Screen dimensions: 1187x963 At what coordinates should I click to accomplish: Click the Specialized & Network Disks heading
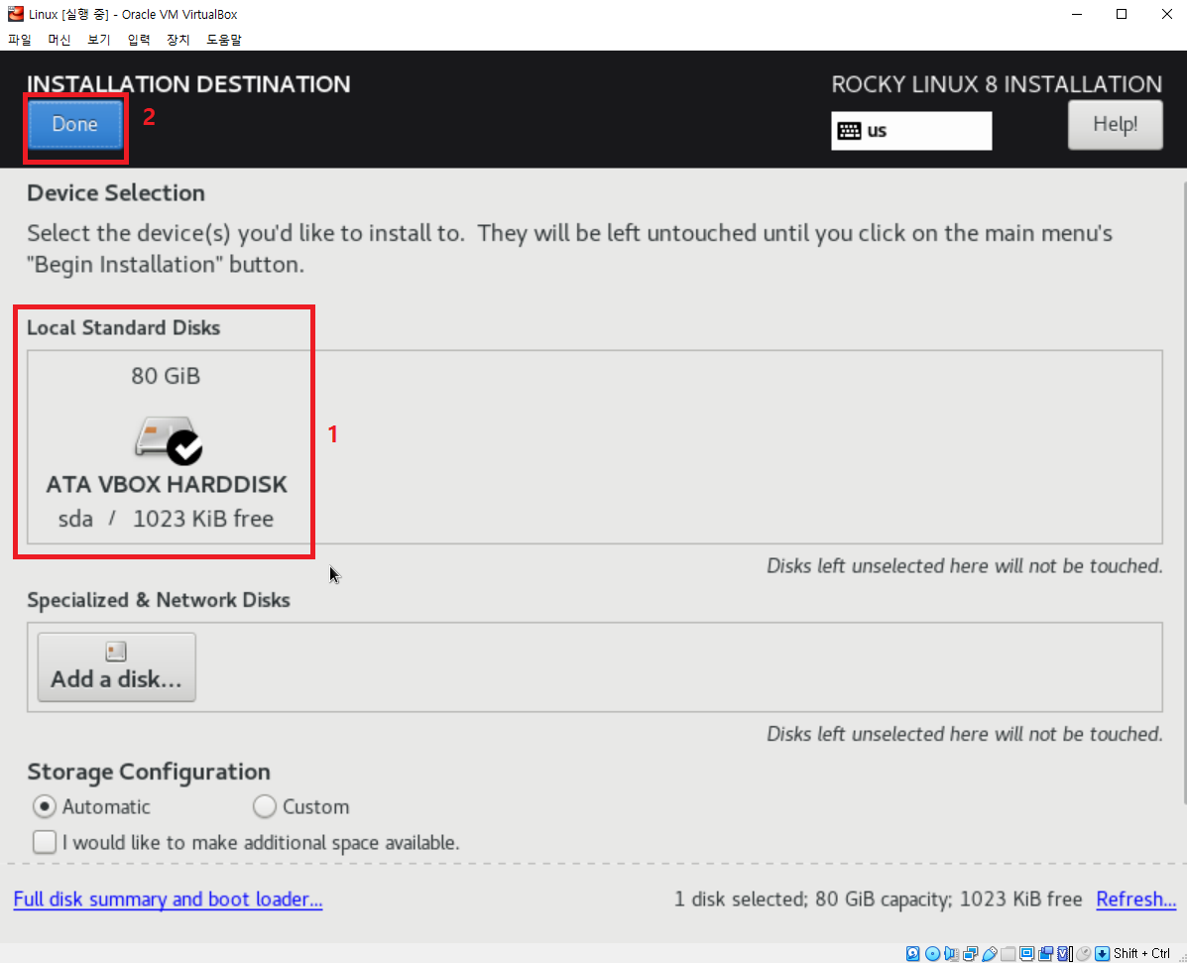pos(159,600)
